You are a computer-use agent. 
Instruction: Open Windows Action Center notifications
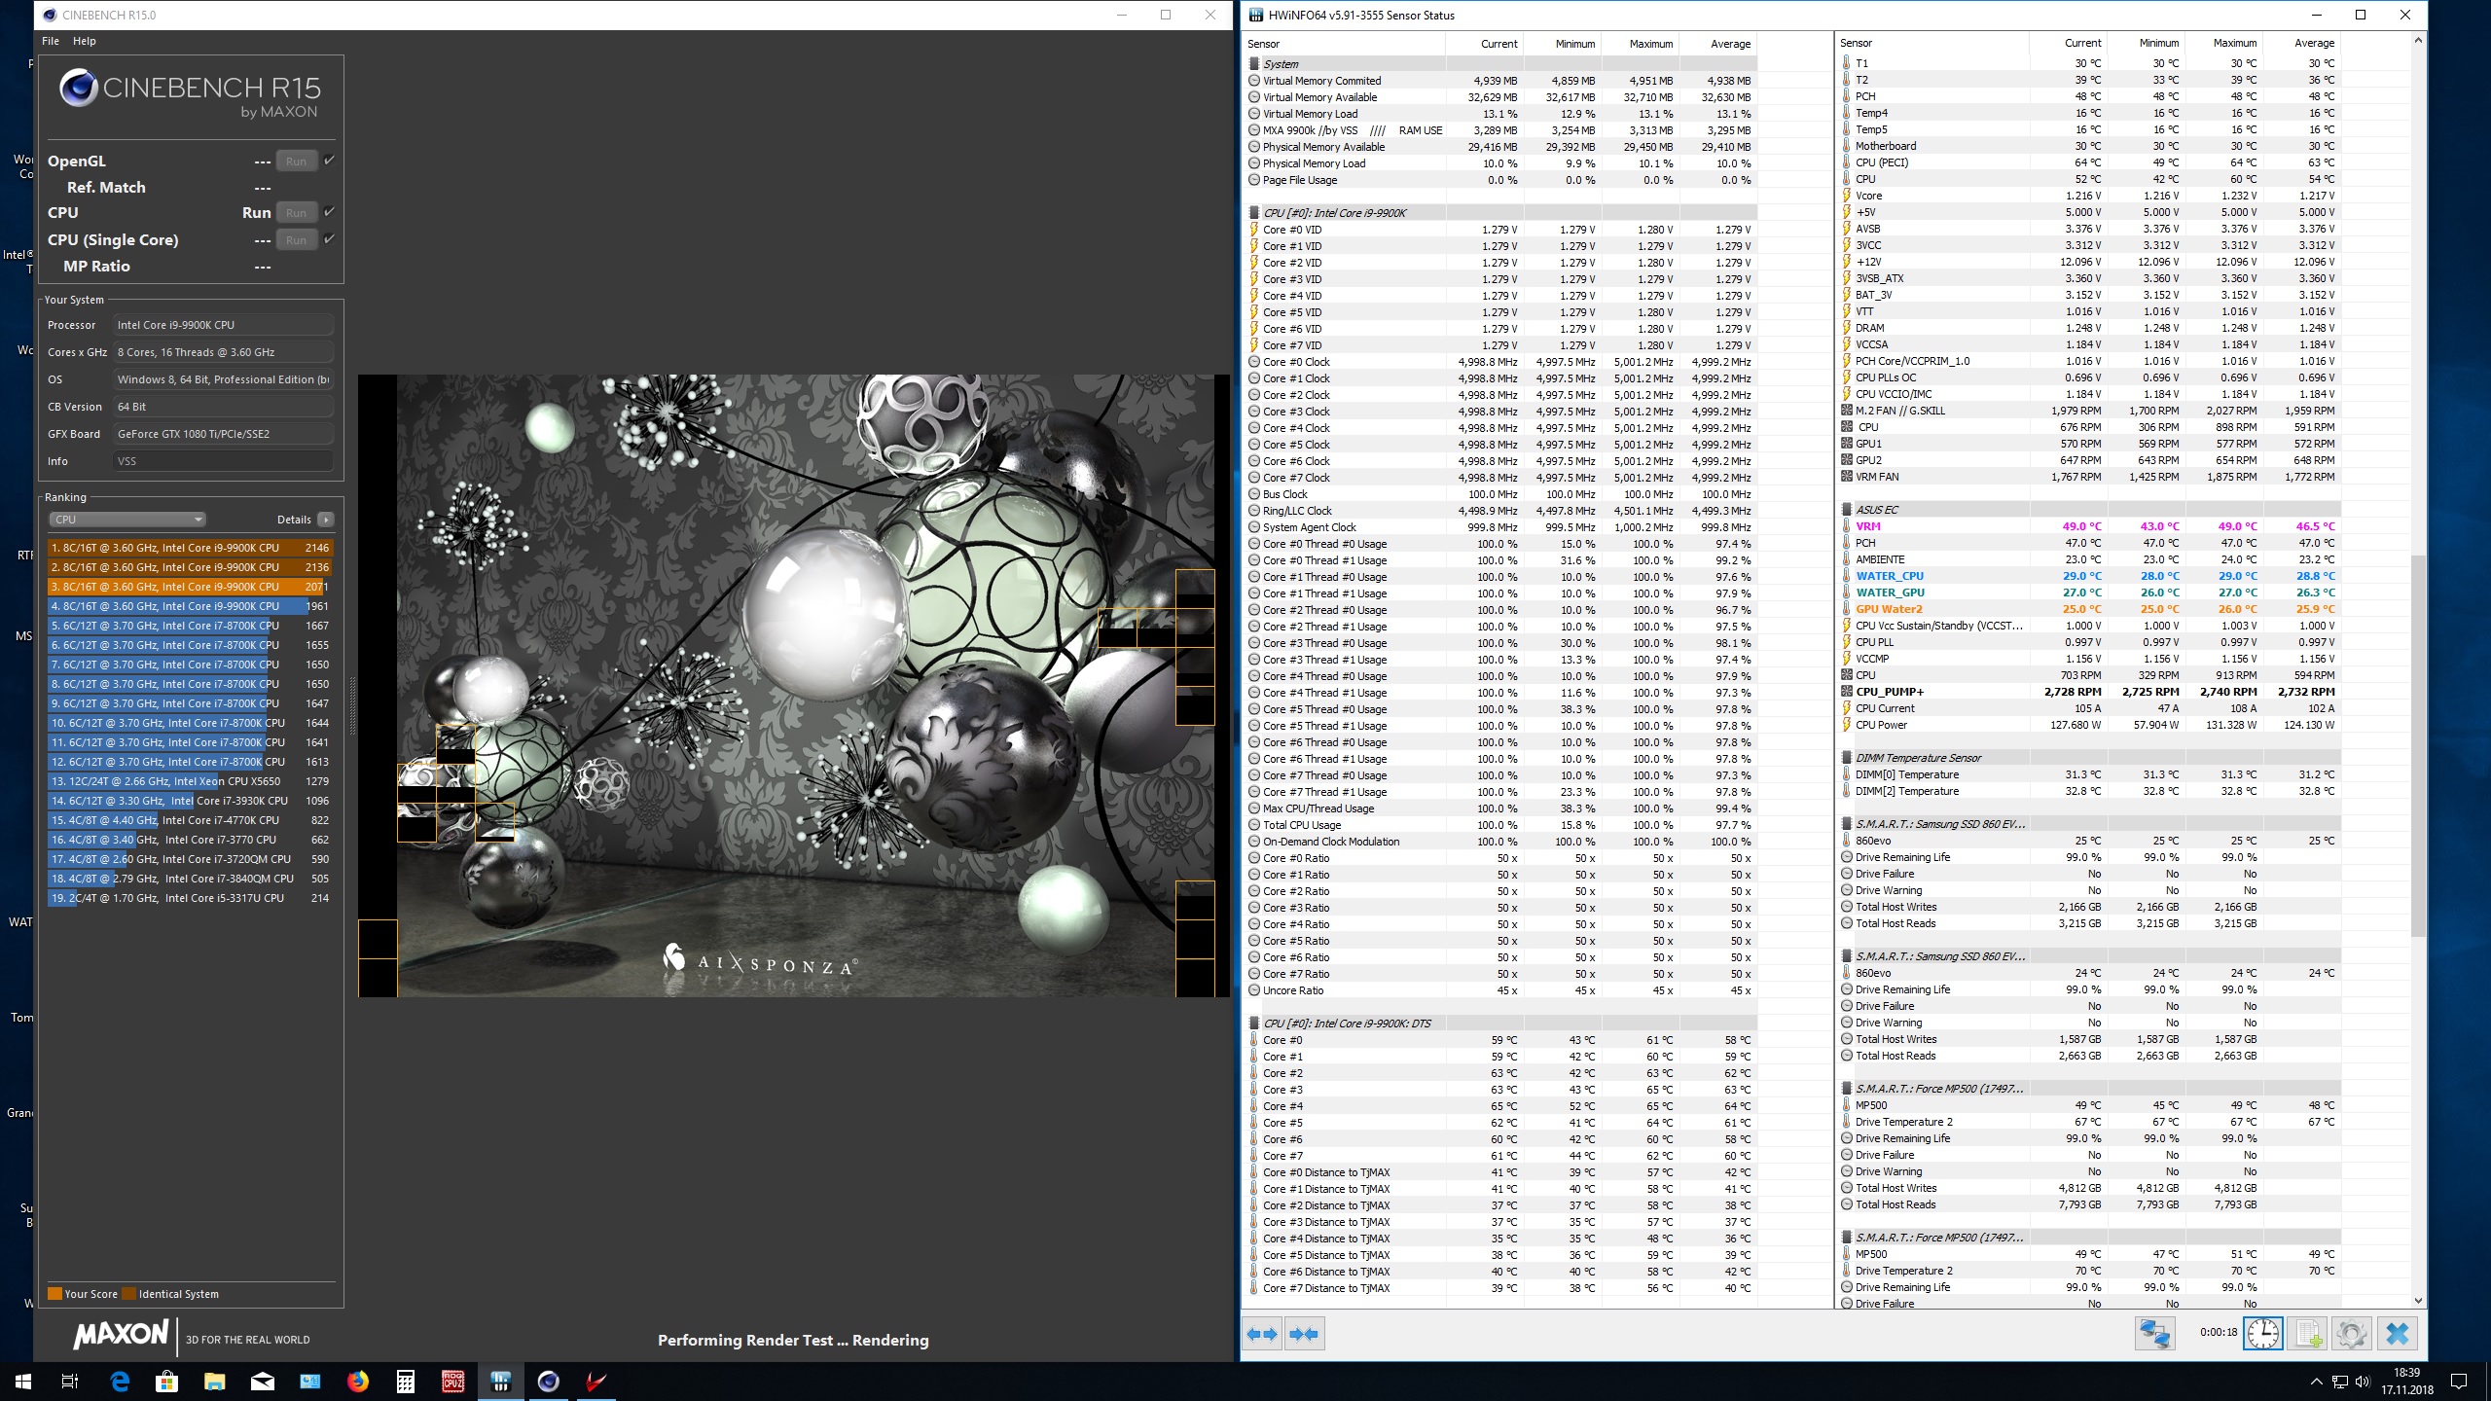(2459, 1382)
